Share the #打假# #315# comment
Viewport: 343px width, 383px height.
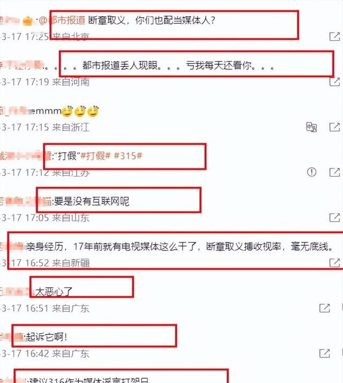point(334,172)
